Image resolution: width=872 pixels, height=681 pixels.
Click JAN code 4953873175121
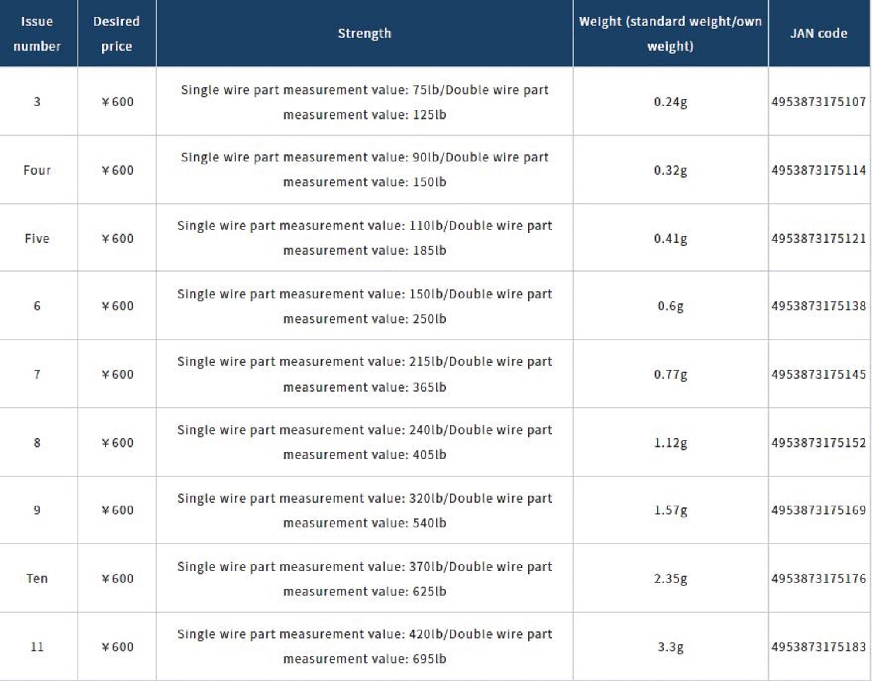[x=818, y=239]
